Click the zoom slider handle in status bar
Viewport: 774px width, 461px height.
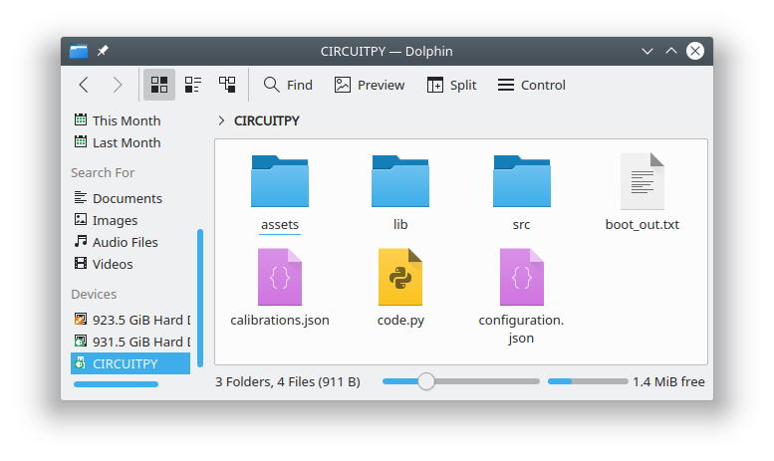(426, 381)
